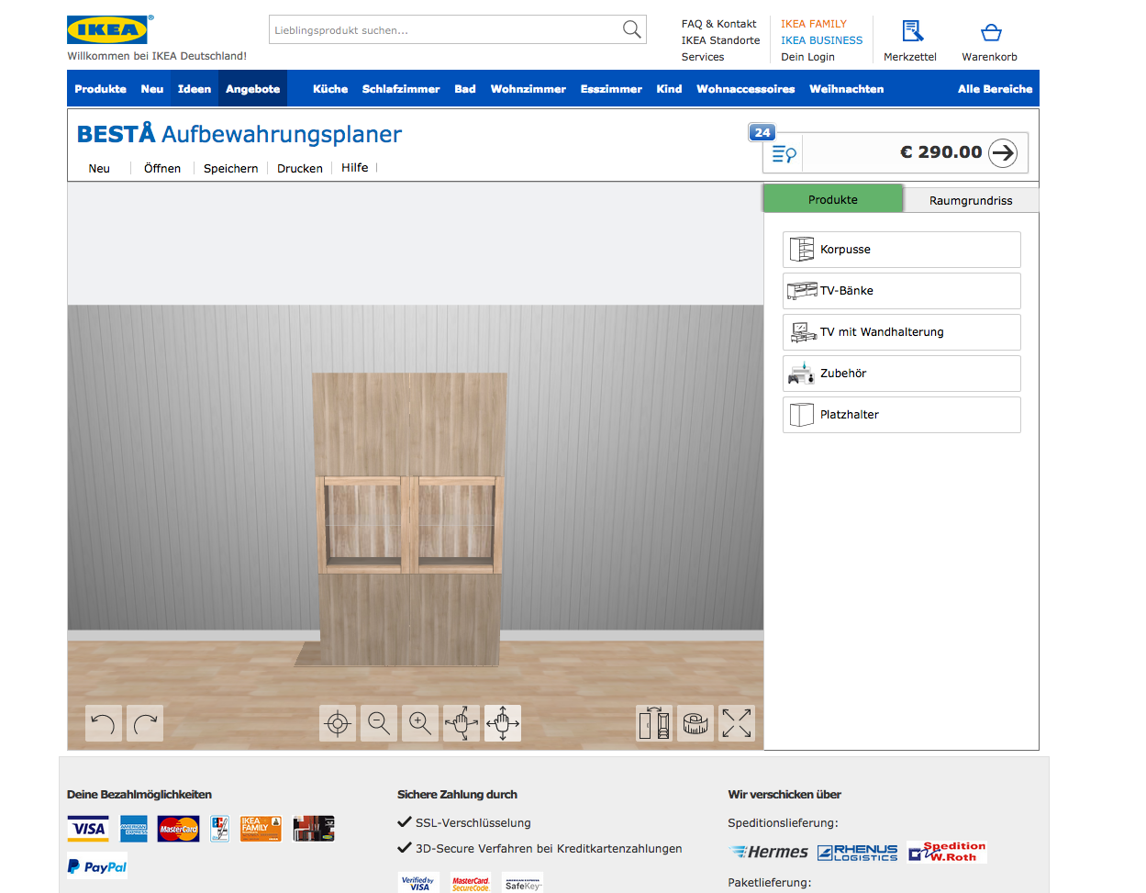Click Neu in the planner menu

[99, 168]
